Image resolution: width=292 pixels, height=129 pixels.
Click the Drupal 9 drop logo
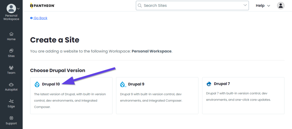(x=123, y=84)
